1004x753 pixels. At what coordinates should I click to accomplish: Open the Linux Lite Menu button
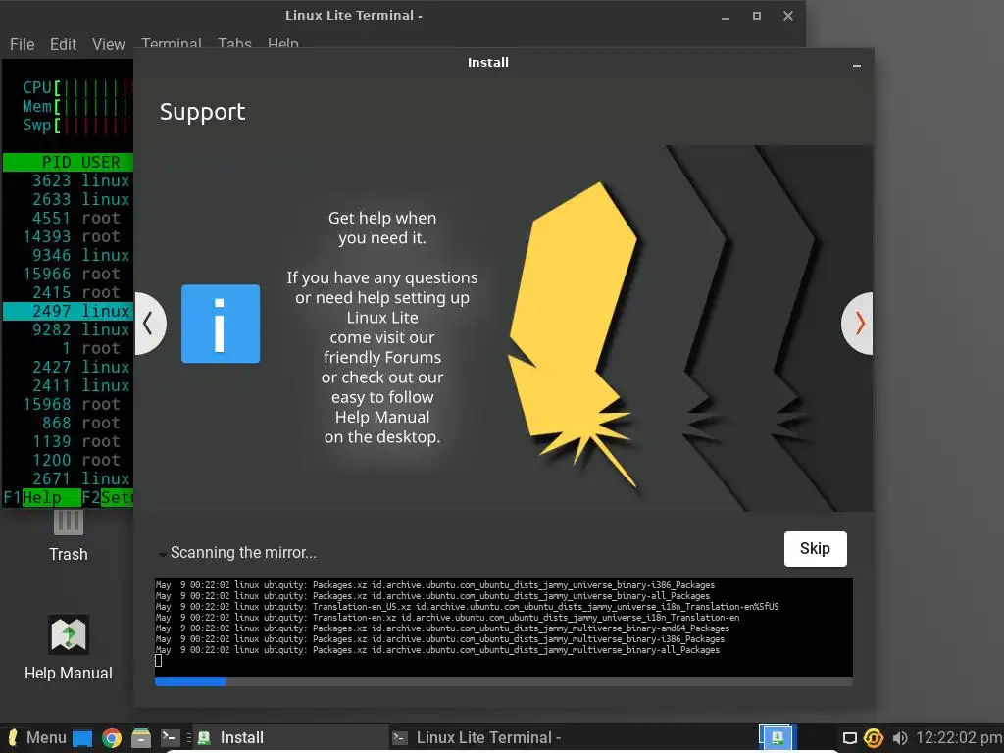click(36, 737)
